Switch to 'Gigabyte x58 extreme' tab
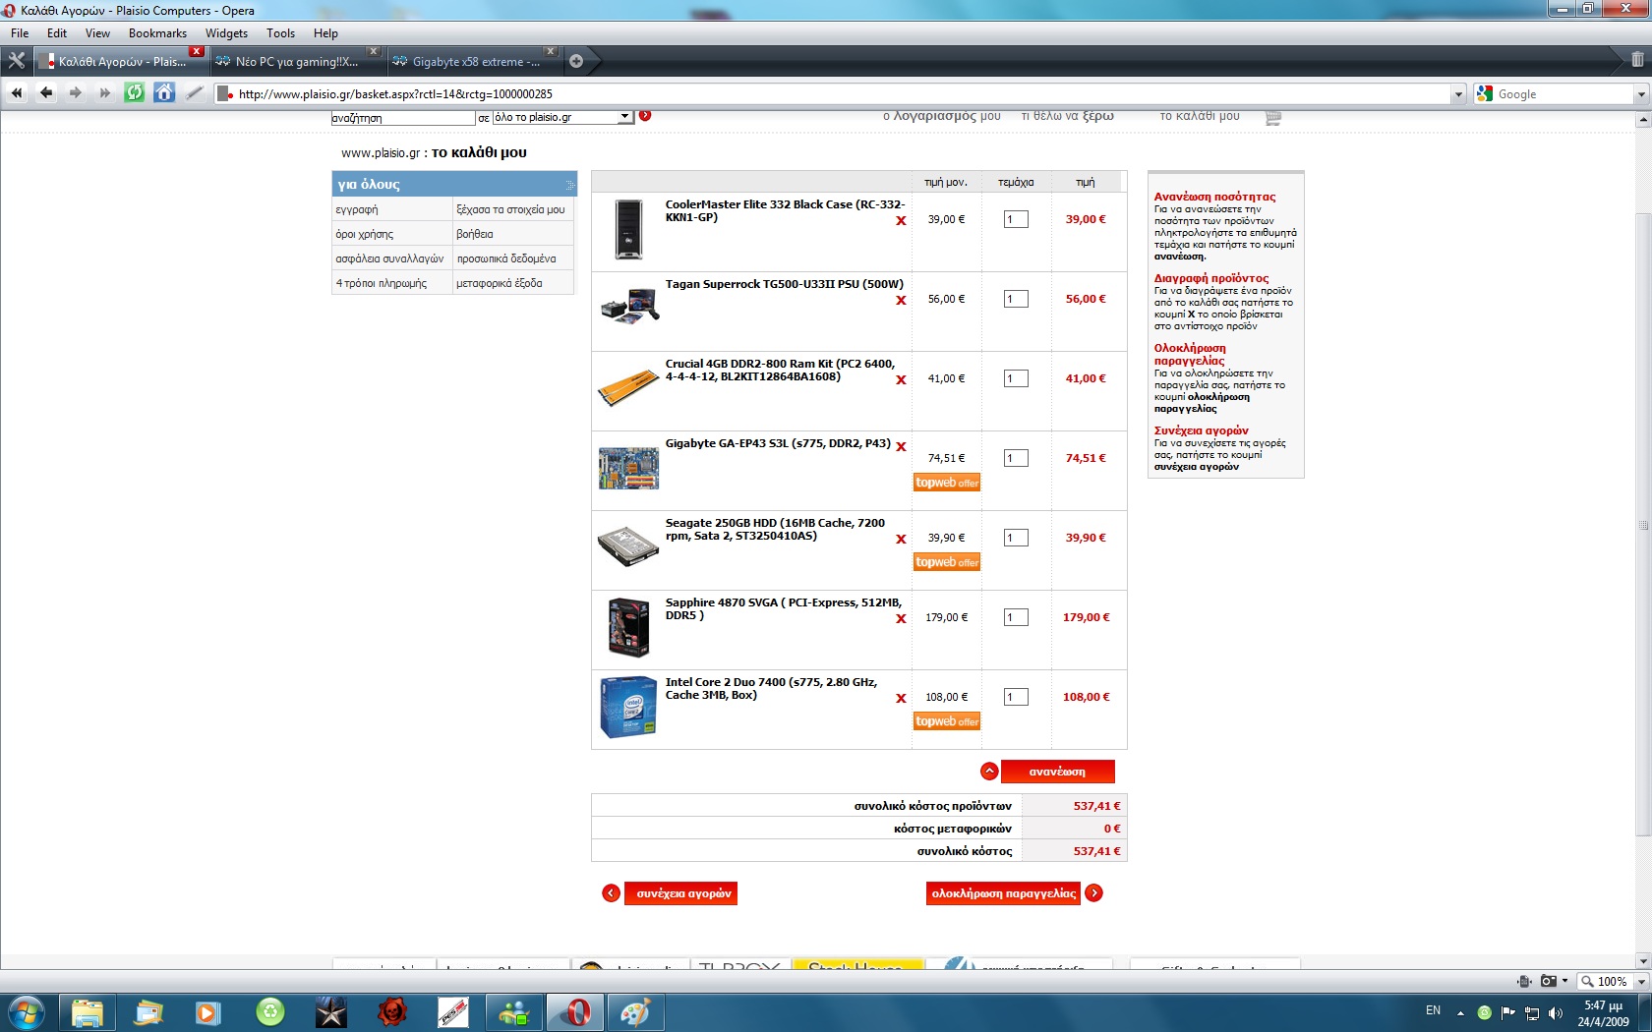The width and height of the screenshot is (1652, 1032). click(x=475, y=61)
